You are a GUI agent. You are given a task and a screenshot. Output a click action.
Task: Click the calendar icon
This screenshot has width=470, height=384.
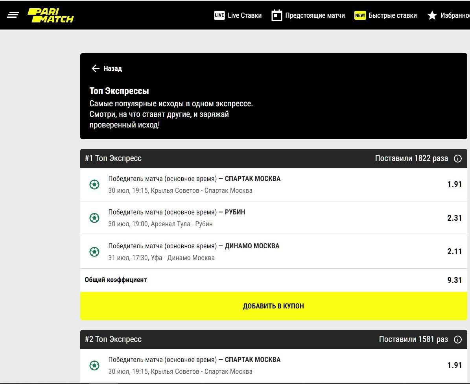click(276, 15)
